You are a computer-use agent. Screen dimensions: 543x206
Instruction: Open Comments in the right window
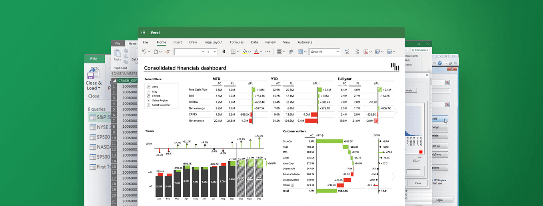tap(419, 50)
